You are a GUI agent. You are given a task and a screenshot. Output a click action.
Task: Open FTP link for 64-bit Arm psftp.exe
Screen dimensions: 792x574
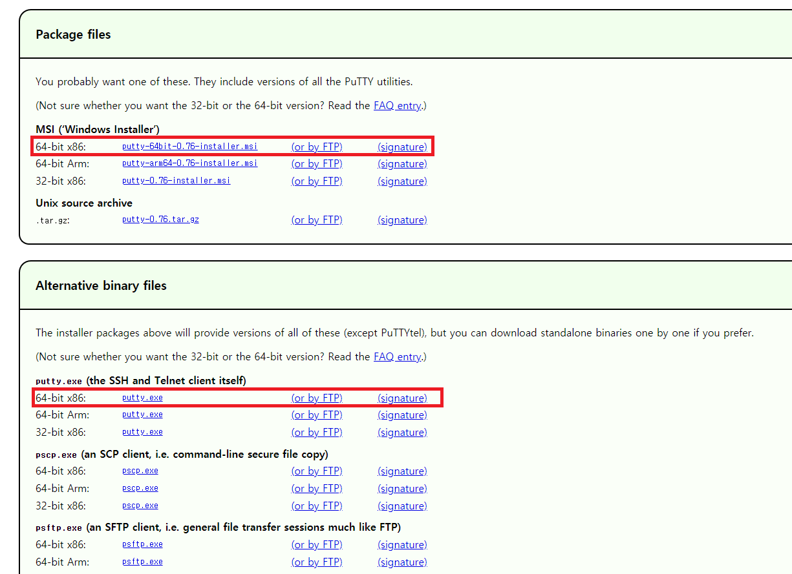point(317,562)
